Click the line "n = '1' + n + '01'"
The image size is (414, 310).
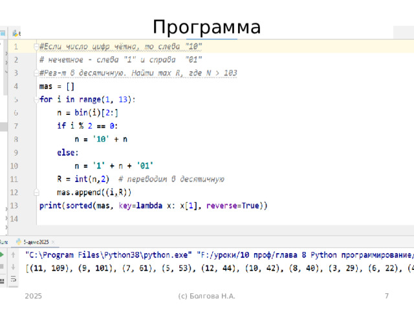pos(114,166)
